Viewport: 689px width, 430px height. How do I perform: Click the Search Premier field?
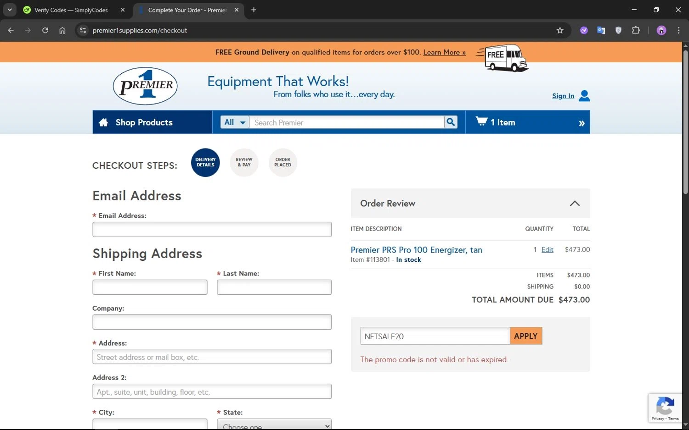(347, 122)
